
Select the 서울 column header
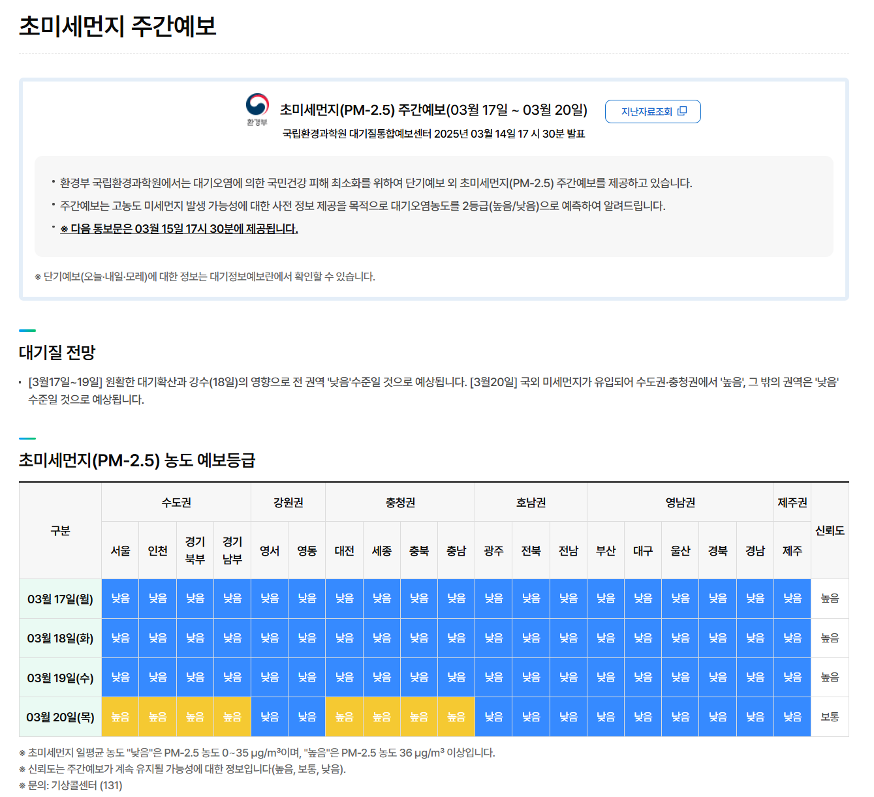120,550
